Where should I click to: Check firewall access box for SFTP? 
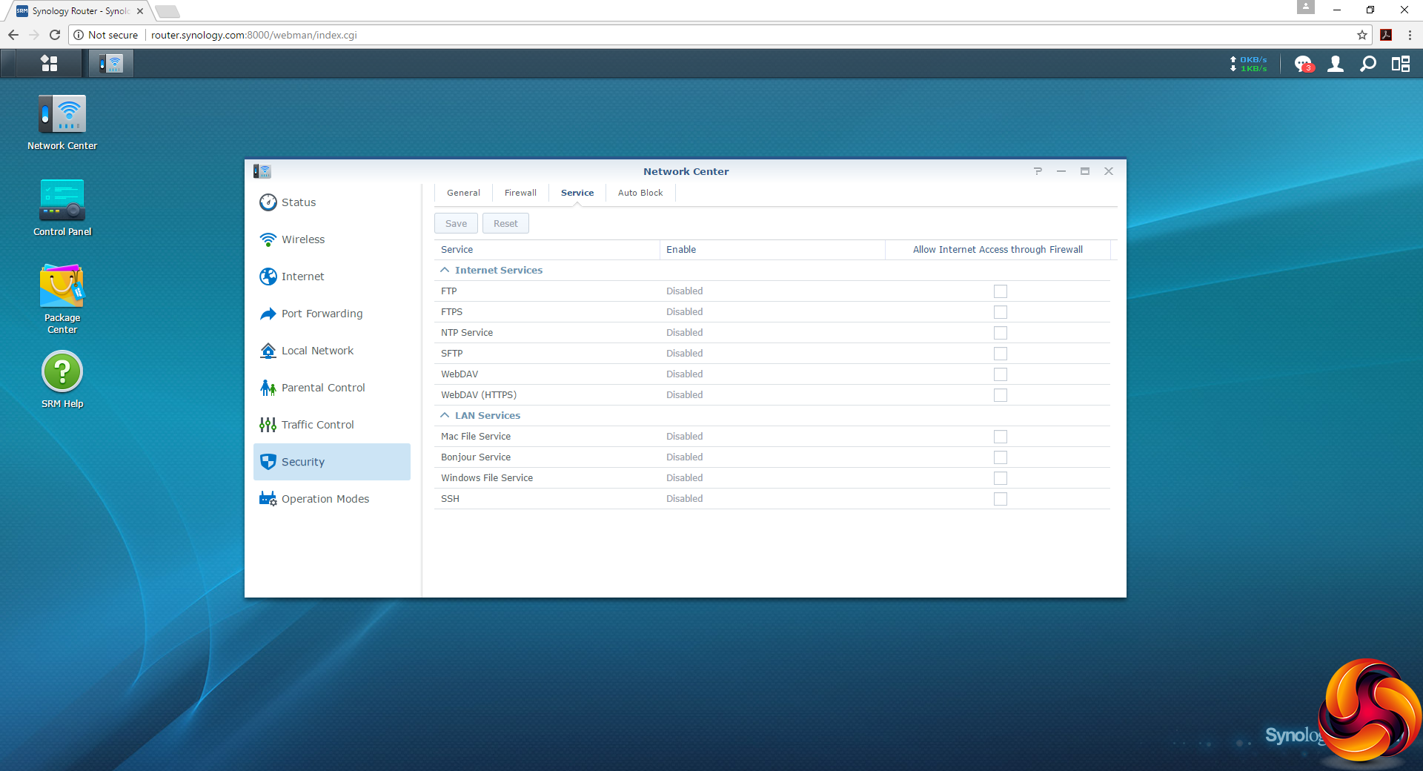click(x=1000, y=354)
